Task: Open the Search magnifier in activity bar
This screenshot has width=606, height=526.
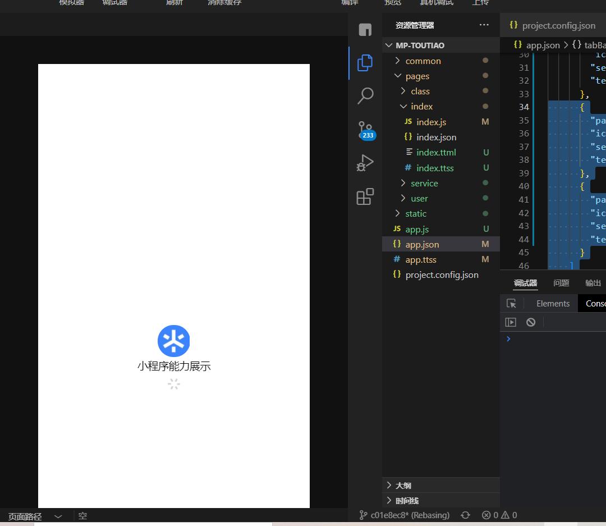Action: click(365, 96)
